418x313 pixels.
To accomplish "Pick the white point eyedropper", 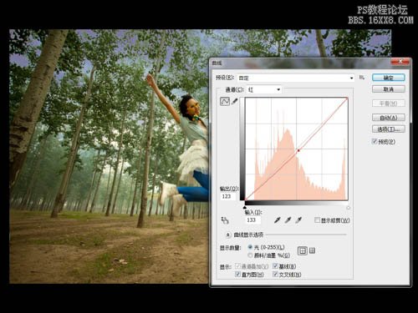I will [298, 220].
